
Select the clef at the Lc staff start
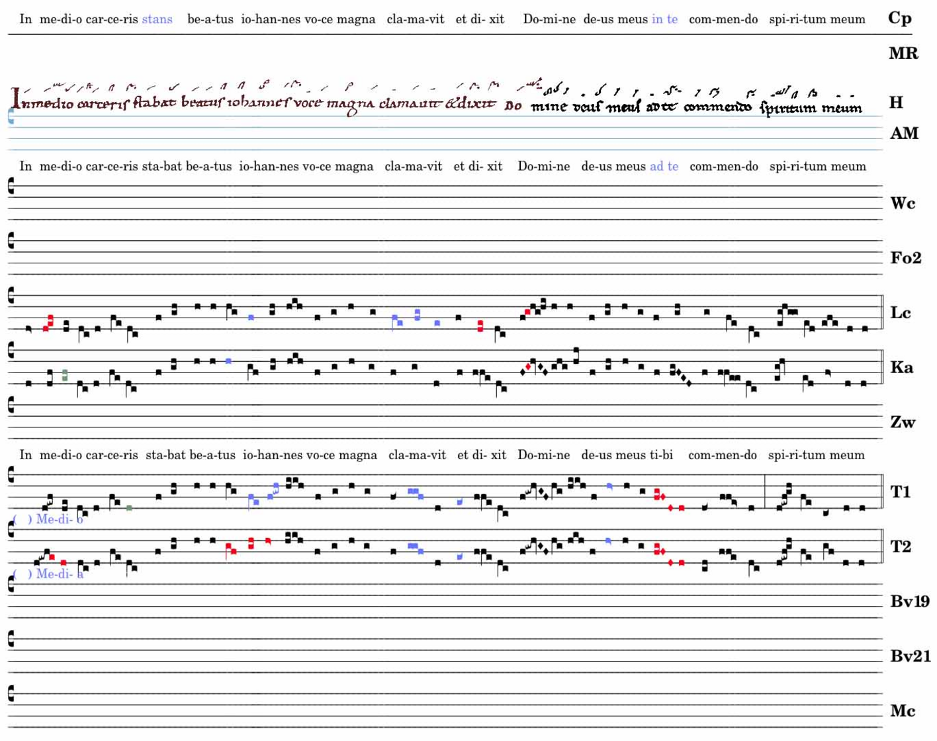tap(11, 296)
